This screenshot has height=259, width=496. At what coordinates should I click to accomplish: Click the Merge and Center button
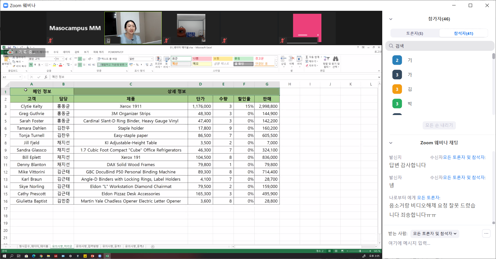point(112,65)
